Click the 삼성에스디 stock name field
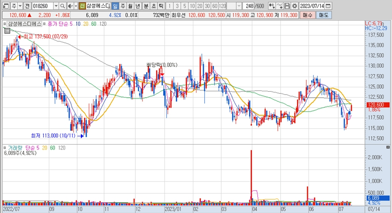Image resolution: width=392 pixels, height=213 pixels. [98, 6]
